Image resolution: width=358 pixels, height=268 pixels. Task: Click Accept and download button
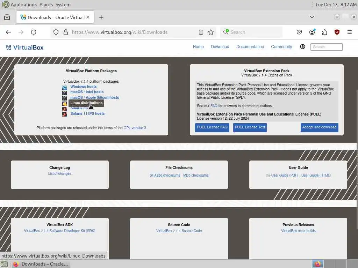[320, 127]
